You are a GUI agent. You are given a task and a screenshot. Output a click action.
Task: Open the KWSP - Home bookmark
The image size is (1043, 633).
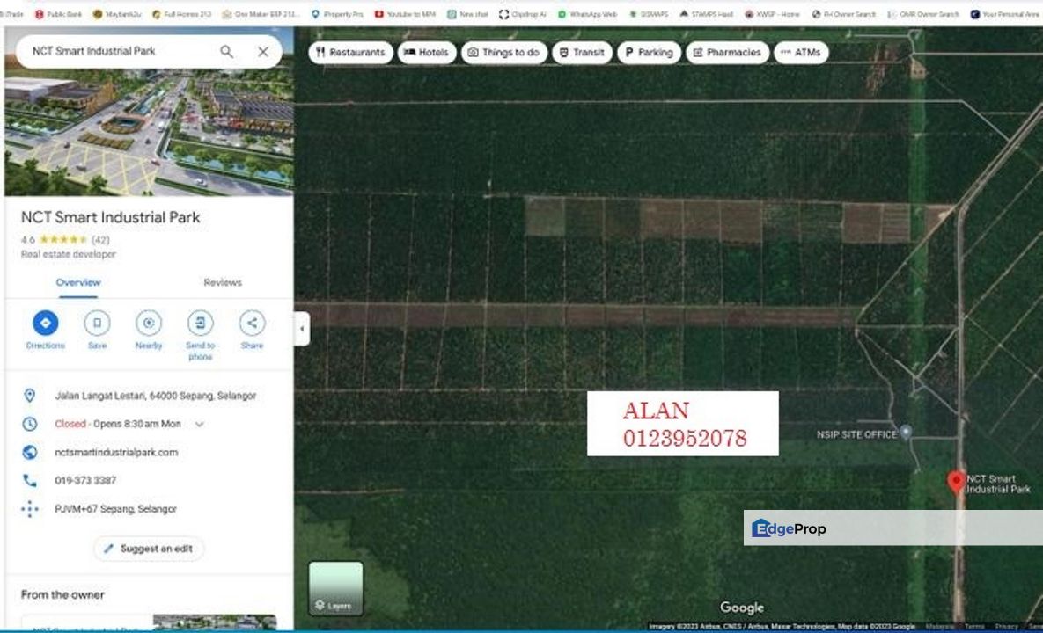point(772,14)
